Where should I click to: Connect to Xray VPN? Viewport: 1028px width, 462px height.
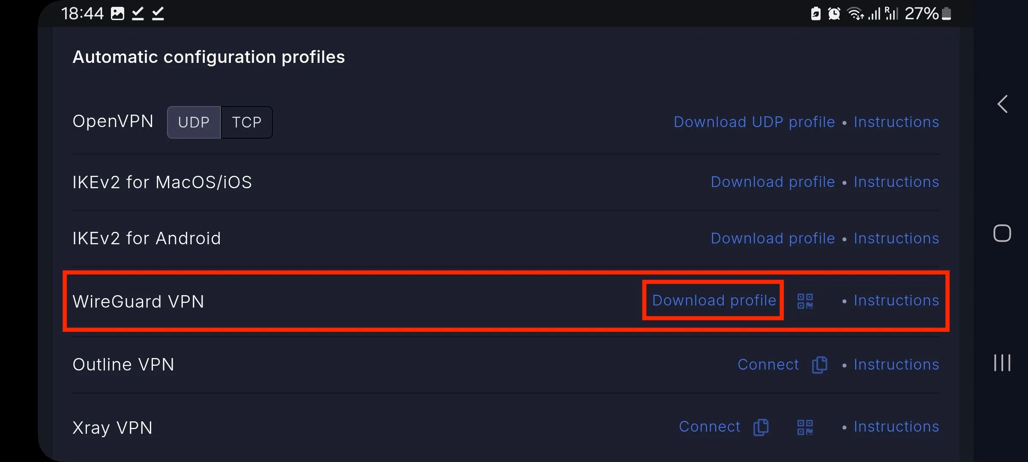coord(709,427)
